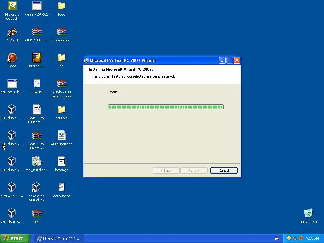Click the grayed-out Next button

pyautogui.click(x=194, y=171)
